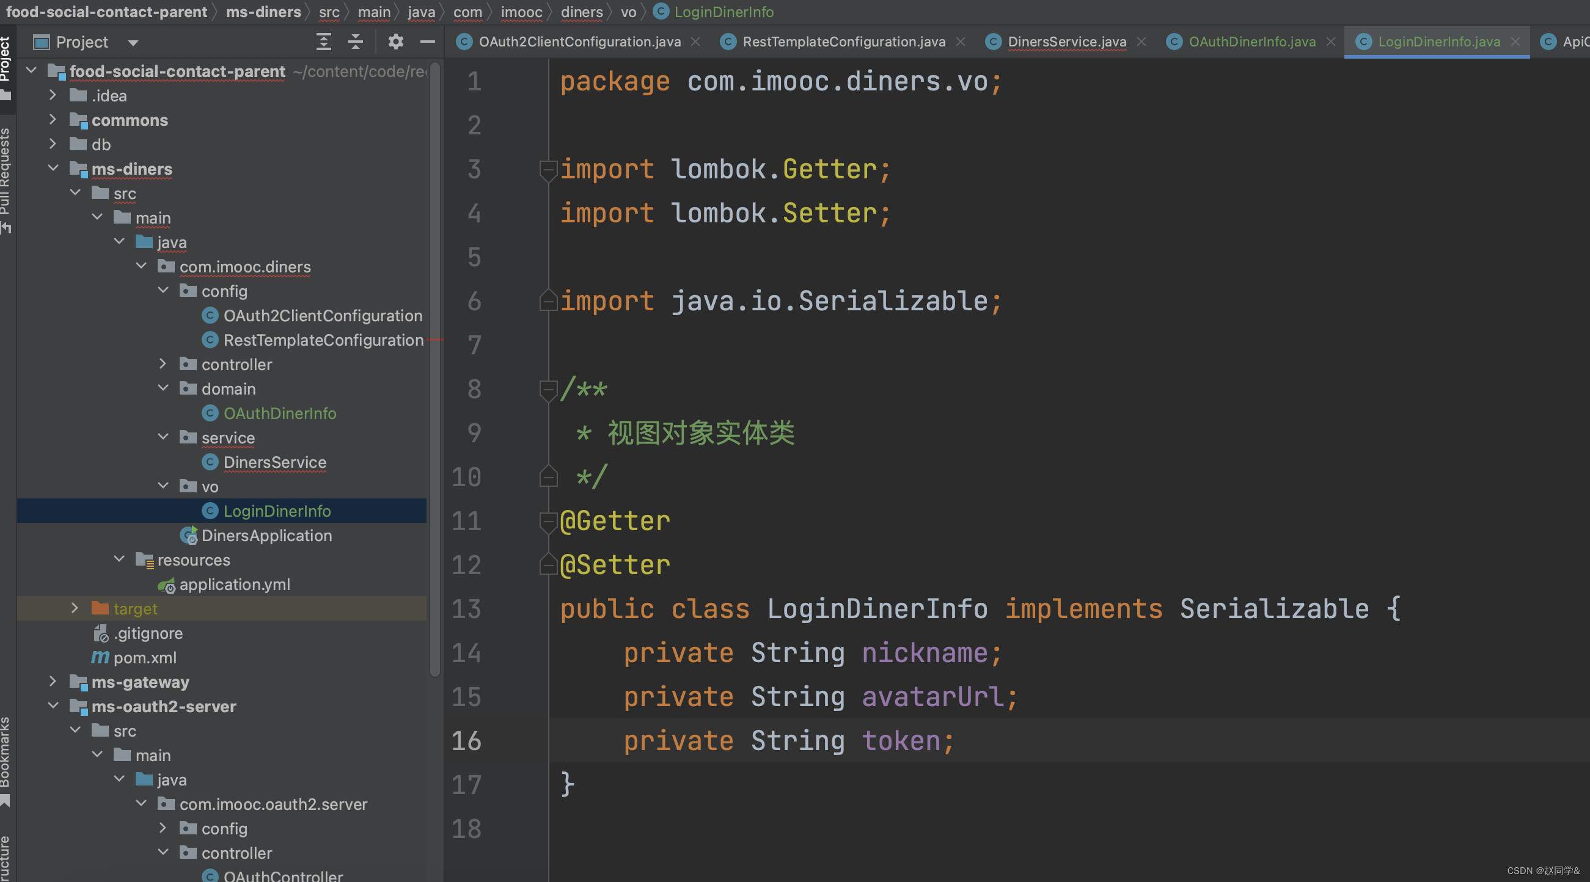1590x882 pixels.
Task: Click the collapse all icon in Project panel
Action: [x=356, y=42]
